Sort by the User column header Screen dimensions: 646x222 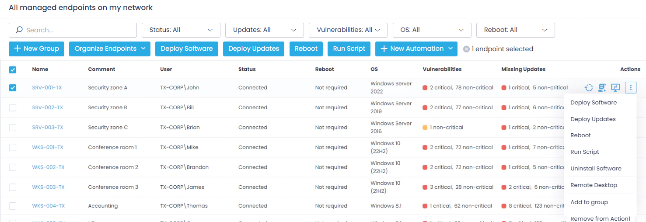tap(166, 69)
